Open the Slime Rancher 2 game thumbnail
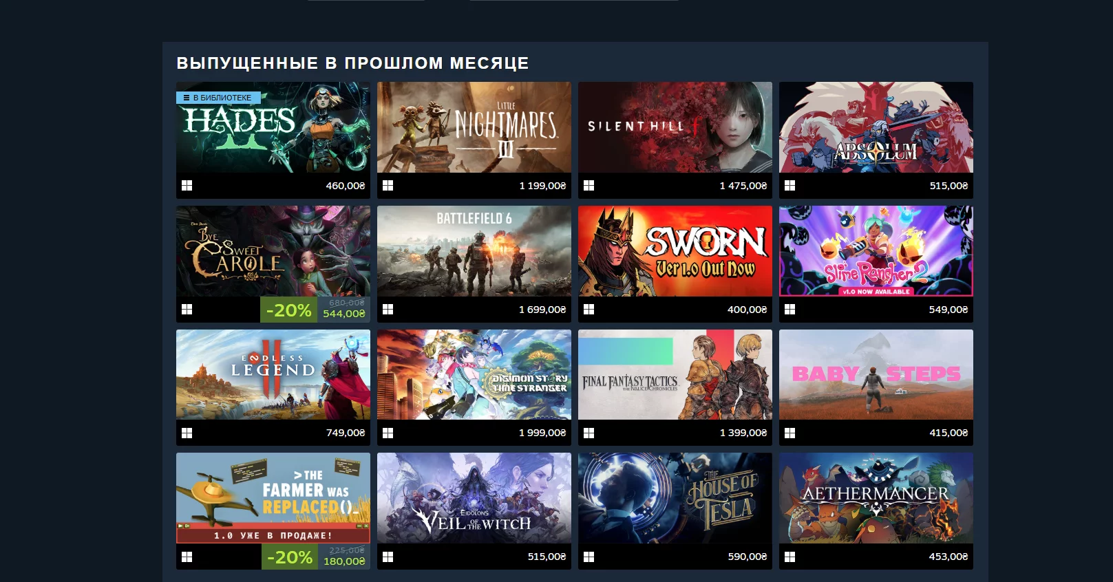Screen dimensions: 1113x582 coord(876,251)
